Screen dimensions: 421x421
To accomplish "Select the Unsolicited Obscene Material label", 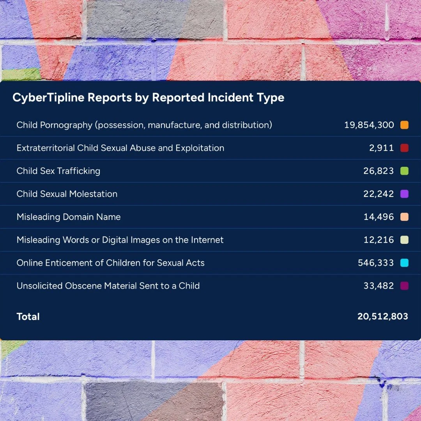I will point(108,286).
